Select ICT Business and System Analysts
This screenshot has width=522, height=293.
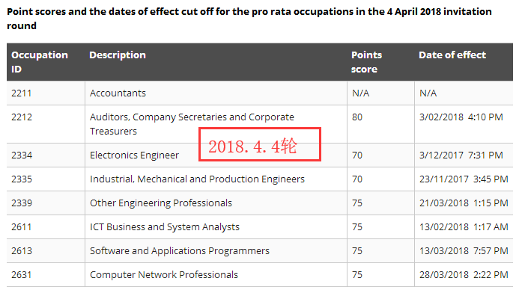pyautogui.click(x=165, y=227)
